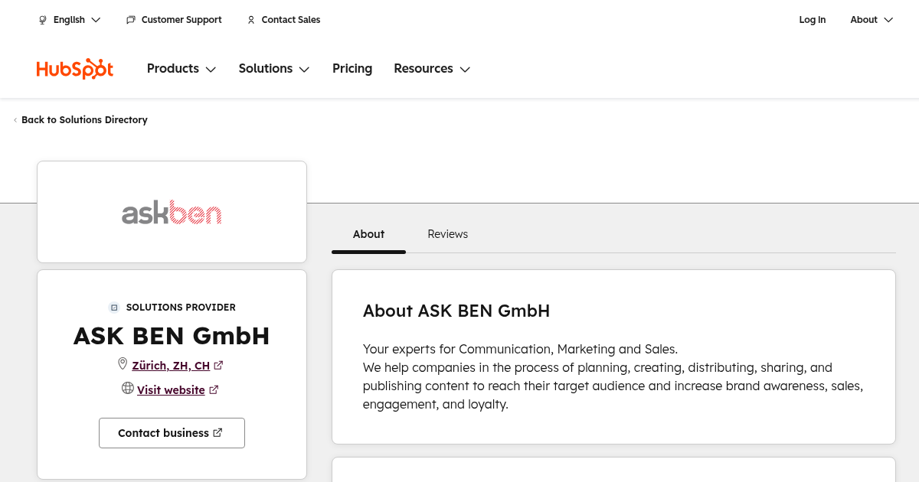Click the globe icon beside English
Image resolution: width=919 pixels, height=482 pixels.
click(x=43, y=20)
